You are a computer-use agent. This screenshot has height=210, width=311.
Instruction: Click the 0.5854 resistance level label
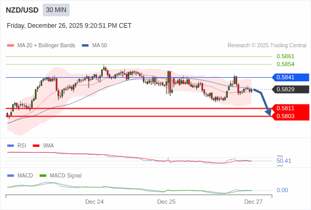(285, 64)
